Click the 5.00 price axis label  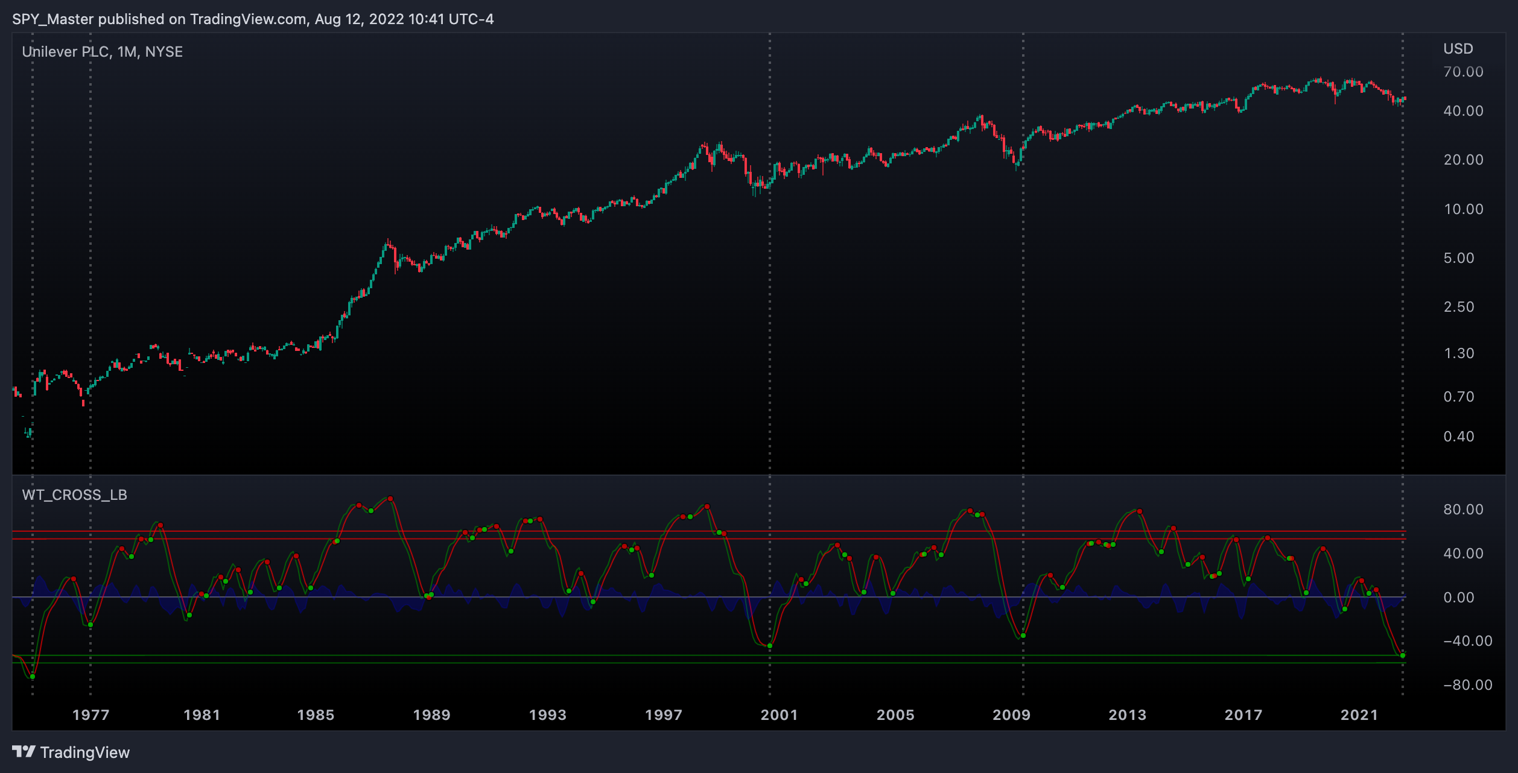click(x=1458, y=258)
